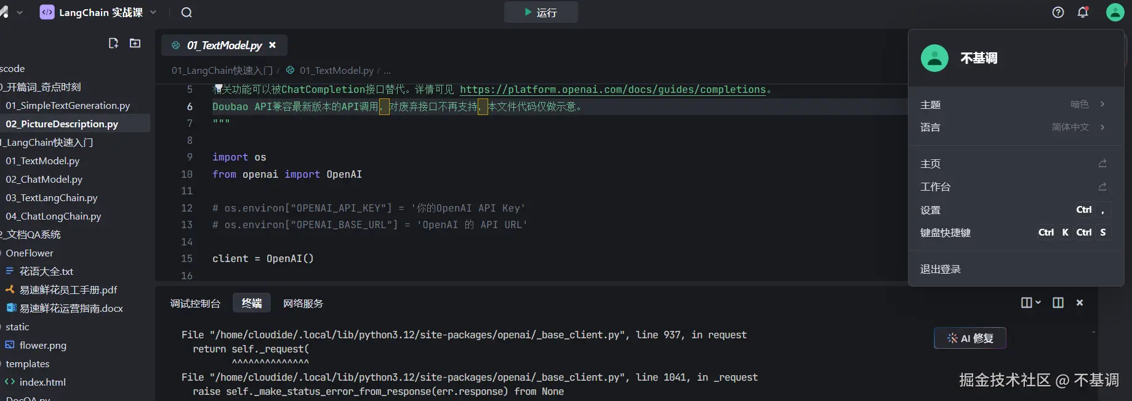Switch to the 网络服务 tab
The height and width of the screenshot is (401, 1132).
(x=303, y=303)
